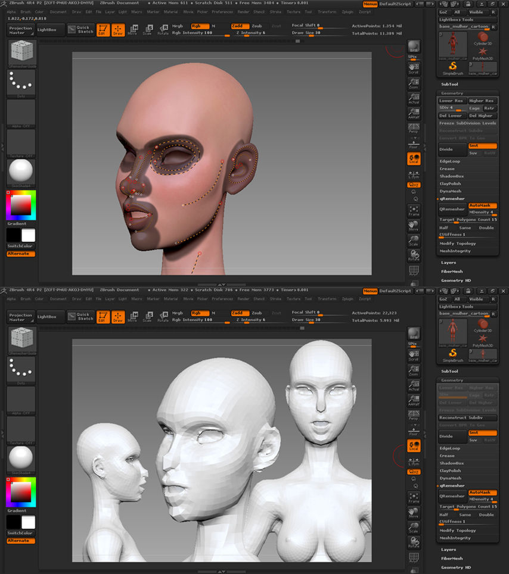509x574 pixels.
Task: Toggle Edit mode in top window
Action: [103, 30]
